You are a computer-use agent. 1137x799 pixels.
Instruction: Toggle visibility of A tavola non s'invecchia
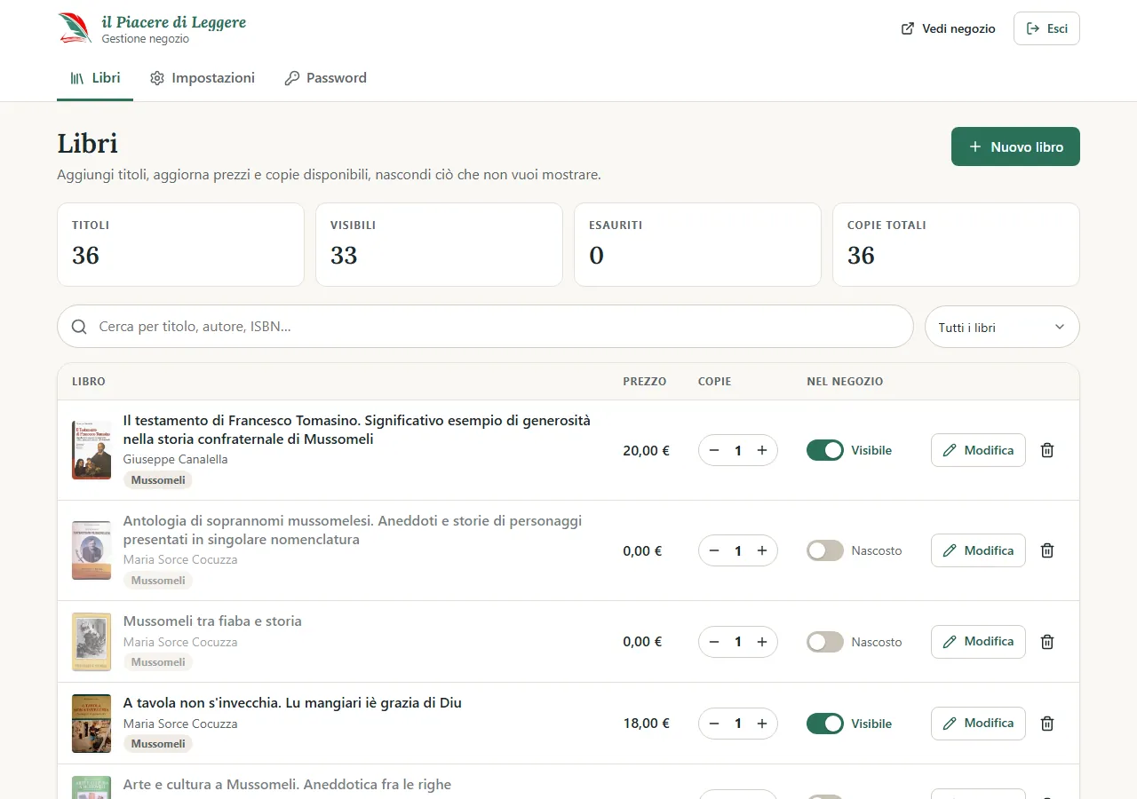[x=825, y=724]
